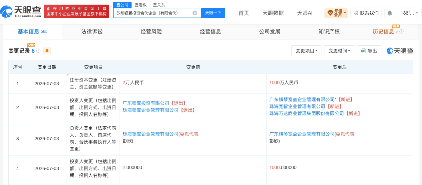Click the 变更记录 section heading
Image resolution: width=422 pixels, height=185 pixels.
[x=19, y=51]
